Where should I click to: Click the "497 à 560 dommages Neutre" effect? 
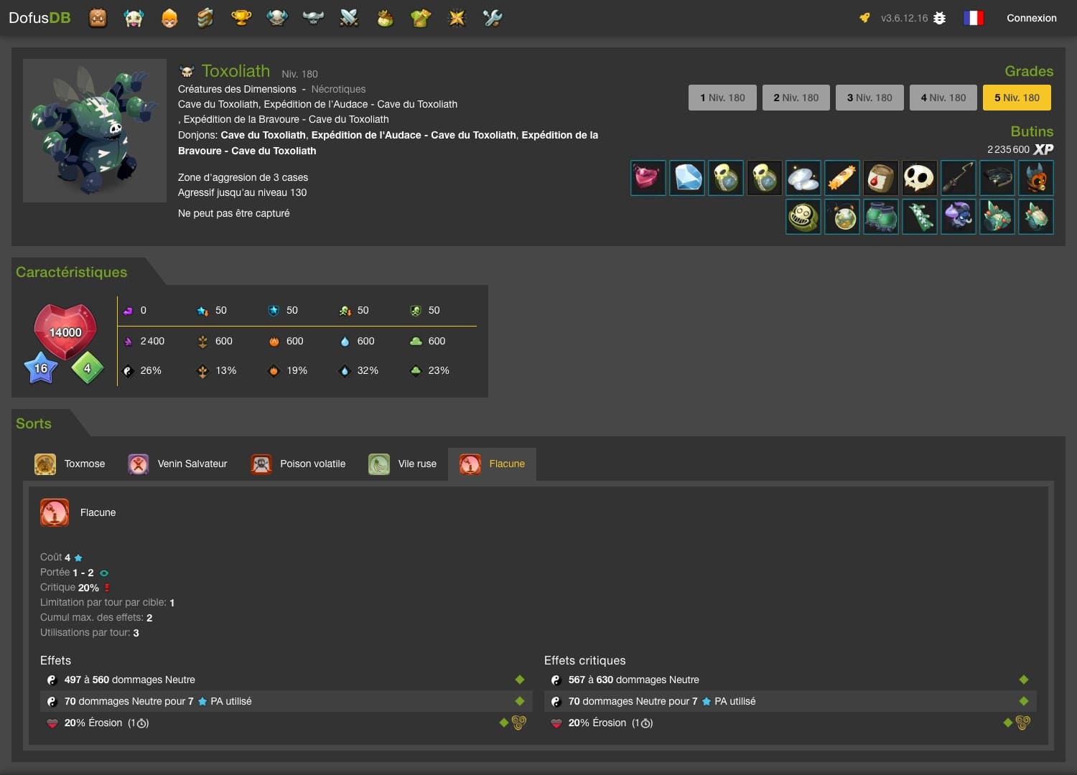tap(130, 680)
